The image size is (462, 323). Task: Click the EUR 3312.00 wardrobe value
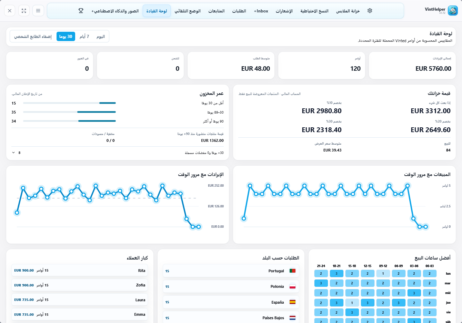tap(430, 111)
